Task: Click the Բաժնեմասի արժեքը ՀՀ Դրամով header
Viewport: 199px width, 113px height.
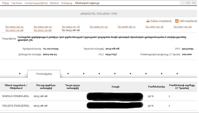Action: (x=182, y=87)
